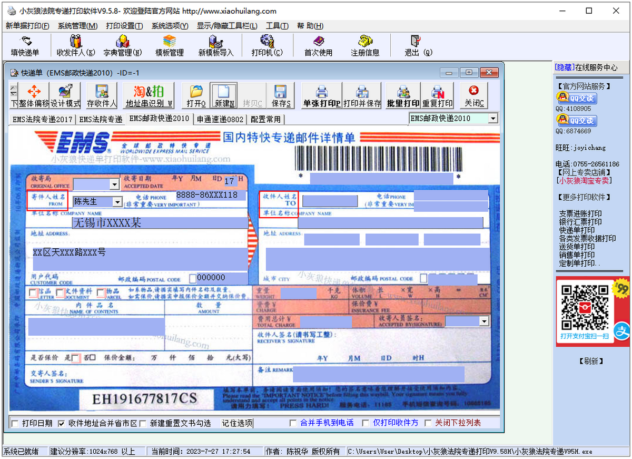This screenshot has width=632, height=459.
Task: Save the slip with 保存S
Action: [281, 96]
